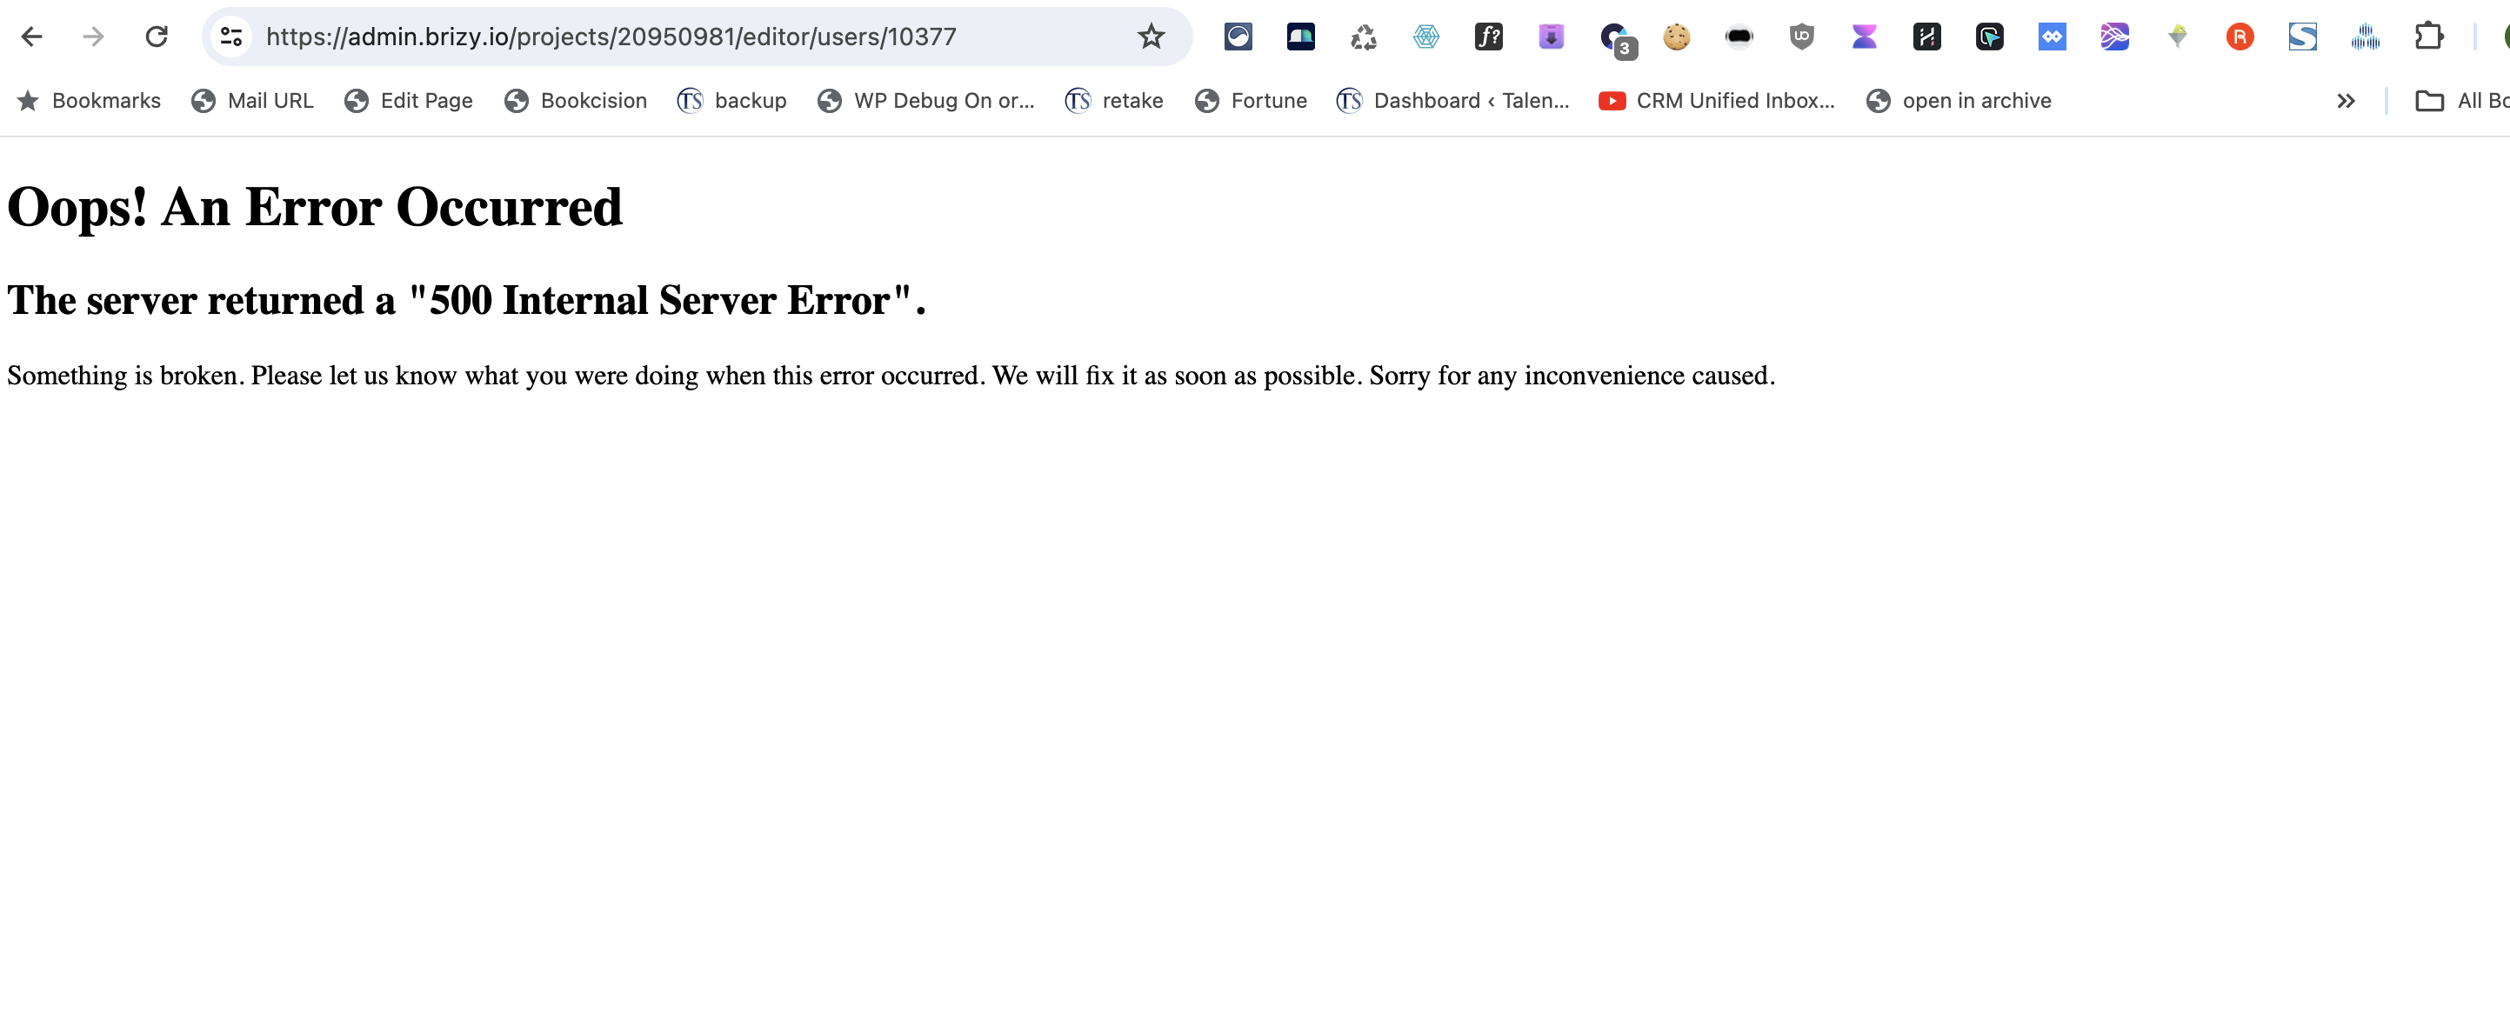This screenshot has height=1033, width=2510.
Task: Open the recycle arrows extension
Action: (x=1363, y=37)
